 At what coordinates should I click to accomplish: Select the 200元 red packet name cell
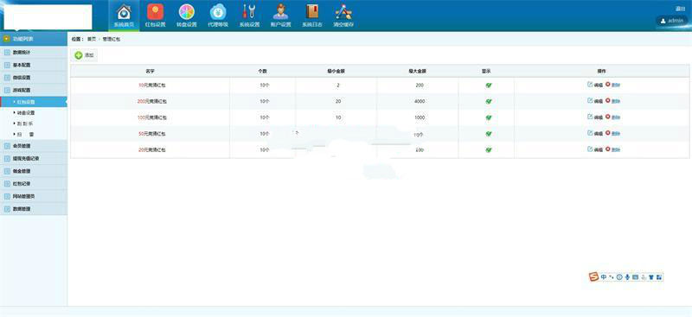click(x=152, y=101)
